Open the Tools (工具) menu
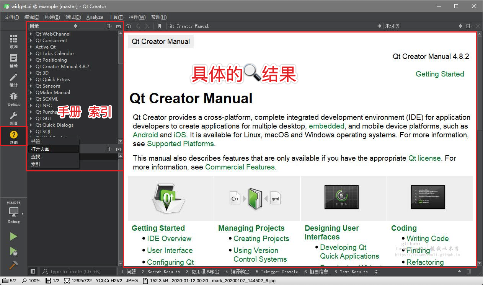This screenshot has width=483, height=285. [116, 17]
